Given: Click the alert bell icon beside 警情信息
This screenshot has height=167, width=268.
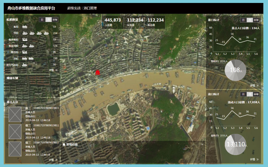Looking at the screenshot, I should [x=64, y=144].
